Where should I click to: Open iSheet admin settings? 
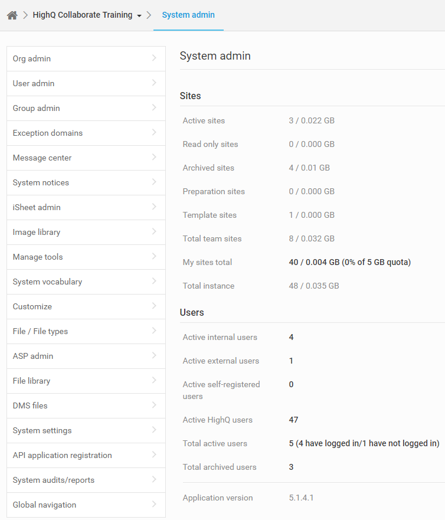(x=37, y=207)
